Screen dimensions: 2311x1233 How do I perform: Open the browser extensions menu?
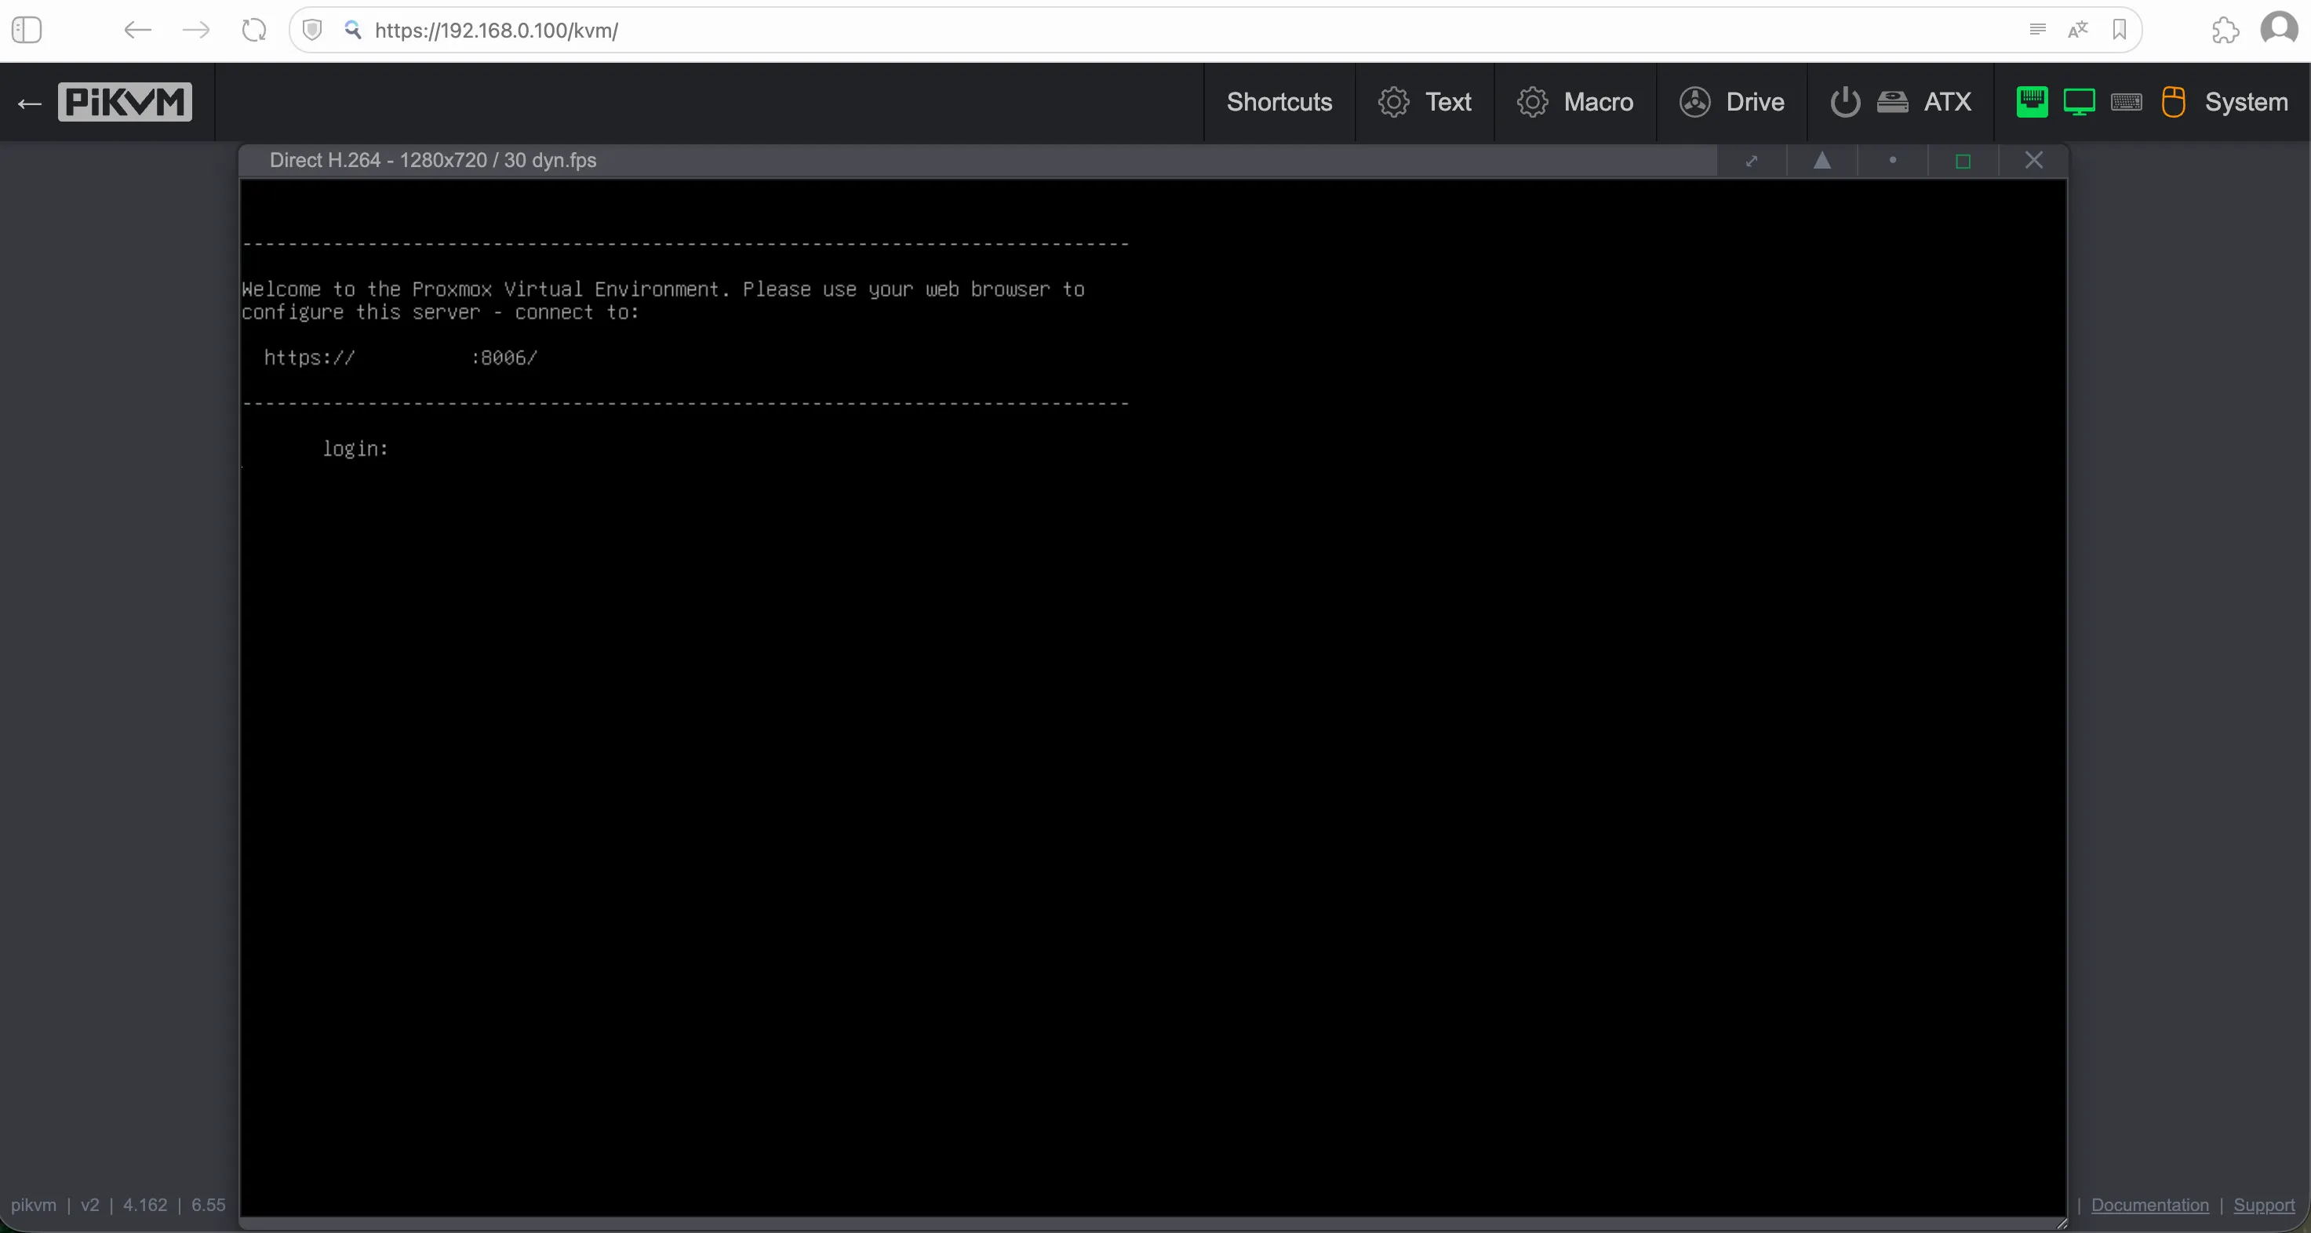click(2225, 31)
